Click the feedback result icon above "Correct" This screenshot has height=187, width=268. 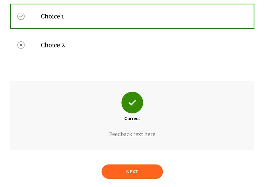(132, 103)
